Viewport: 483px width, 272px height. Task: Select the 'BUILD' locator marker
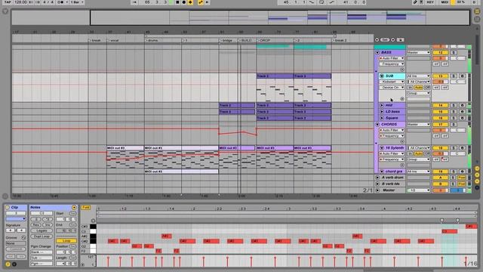246,40
